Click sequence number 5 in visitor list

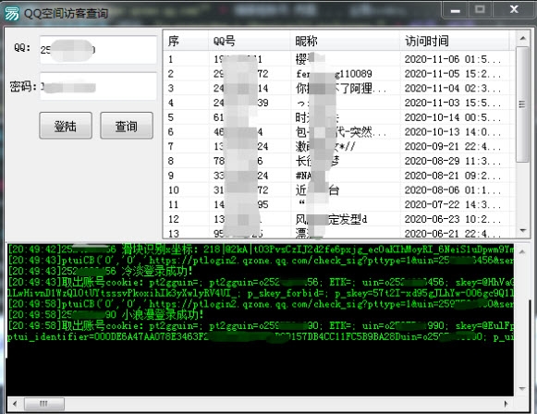pyautogui.click(x=171, y=117)
